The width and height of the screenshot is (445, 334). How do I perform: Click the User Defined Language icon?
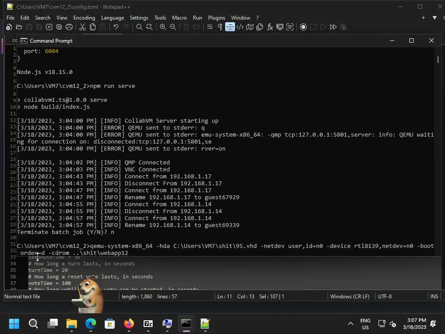tap(240, 27)
